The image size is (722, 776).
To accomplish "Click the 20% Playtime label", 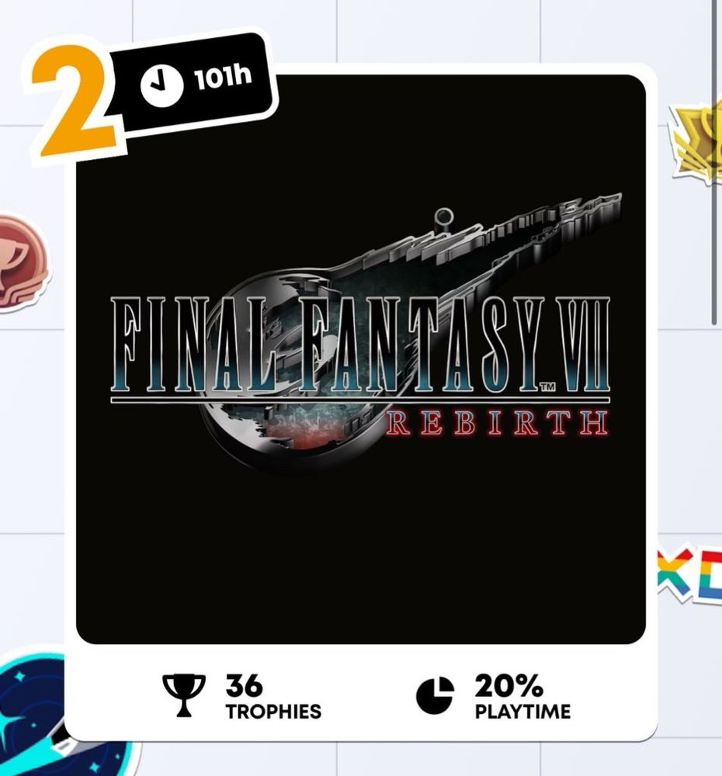I will 522,696.
